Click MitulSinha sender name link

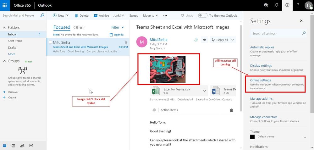tap(158, 40)
